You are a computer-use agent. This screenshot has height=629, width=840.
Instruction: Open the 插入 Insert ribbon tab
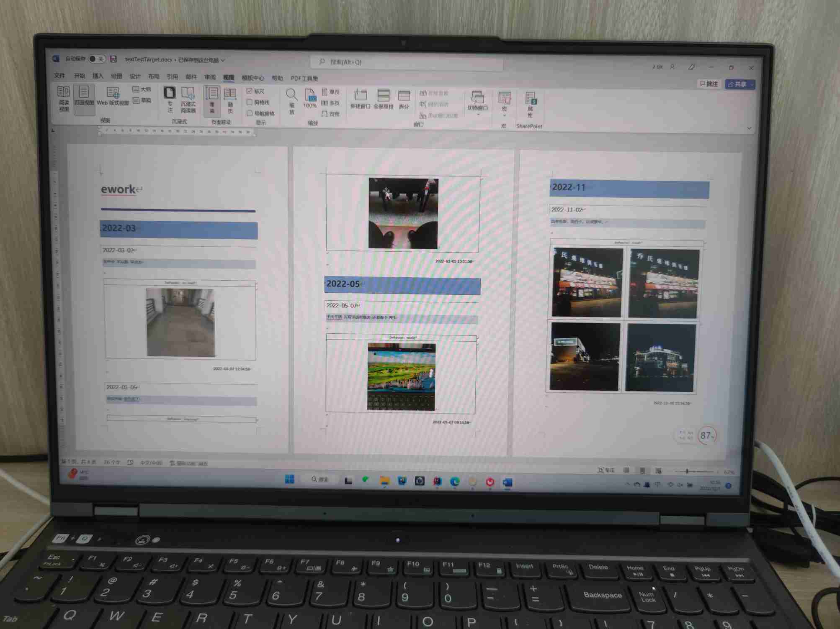click(98, 76)
